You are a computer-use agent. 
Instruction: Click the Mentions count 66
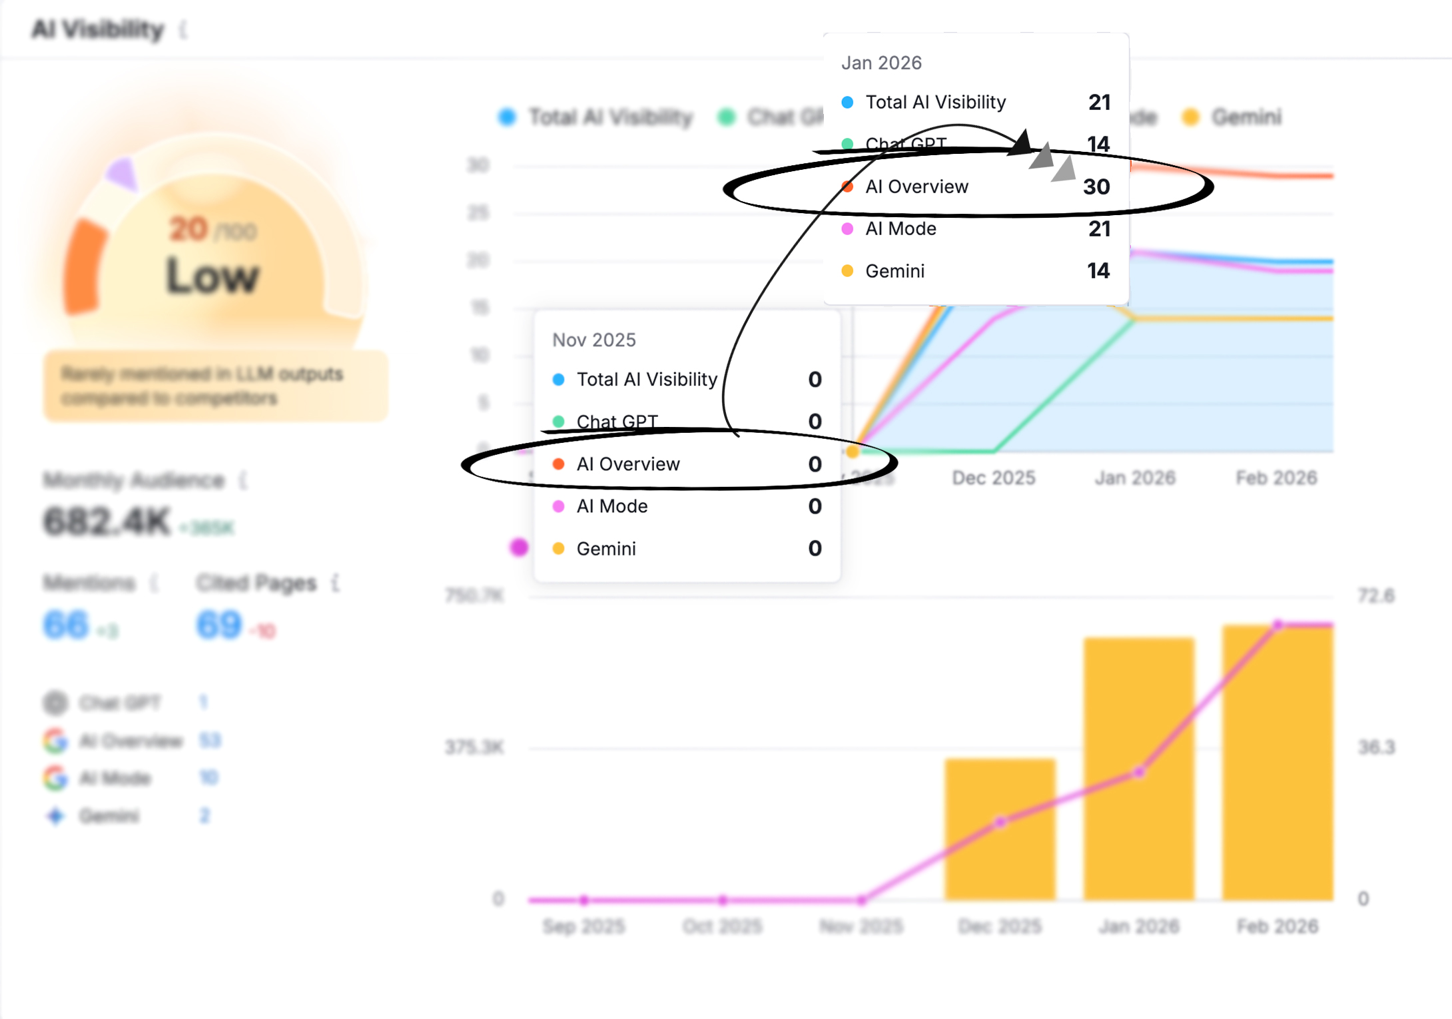[x=65, y=624]
